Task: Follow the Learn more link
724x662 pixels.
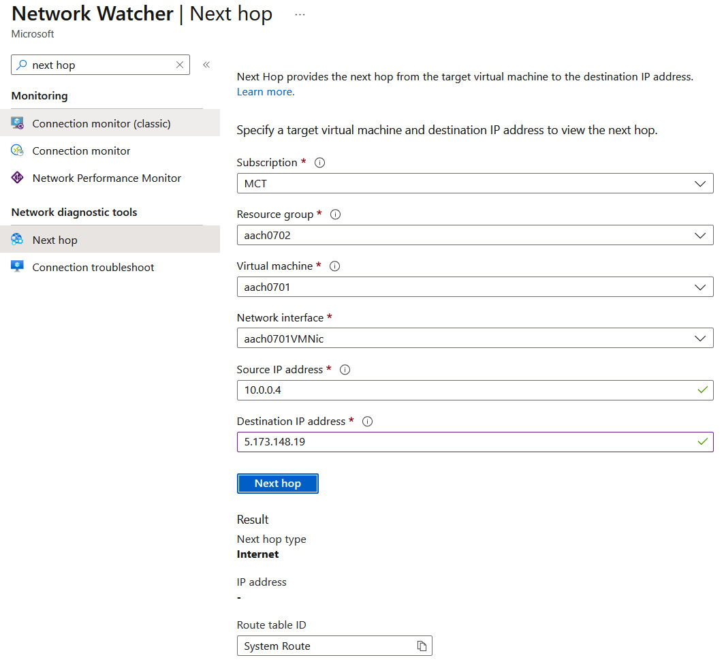Action: (x=266, y=92)
